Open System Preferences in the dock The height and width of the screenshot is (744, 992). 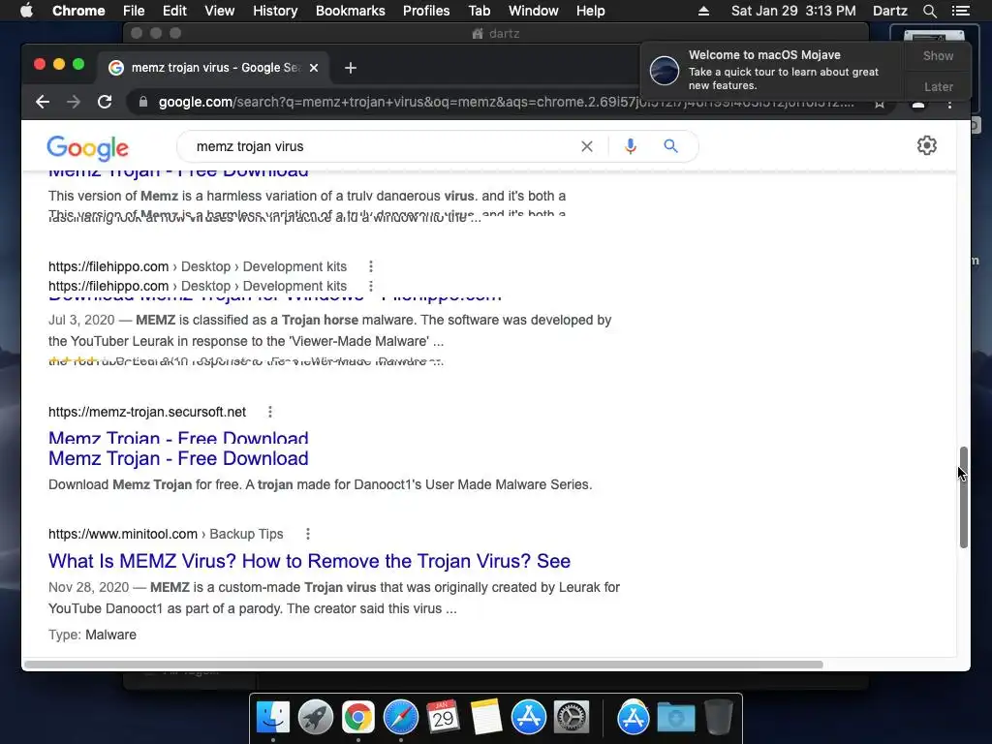pos(572,718)
